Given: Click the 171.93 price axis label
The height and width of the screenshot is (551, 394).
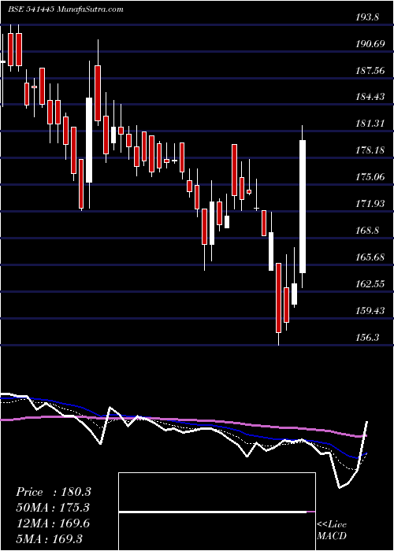Looking at the screenshot, I should pyautogui.click(x=369, y=203).
